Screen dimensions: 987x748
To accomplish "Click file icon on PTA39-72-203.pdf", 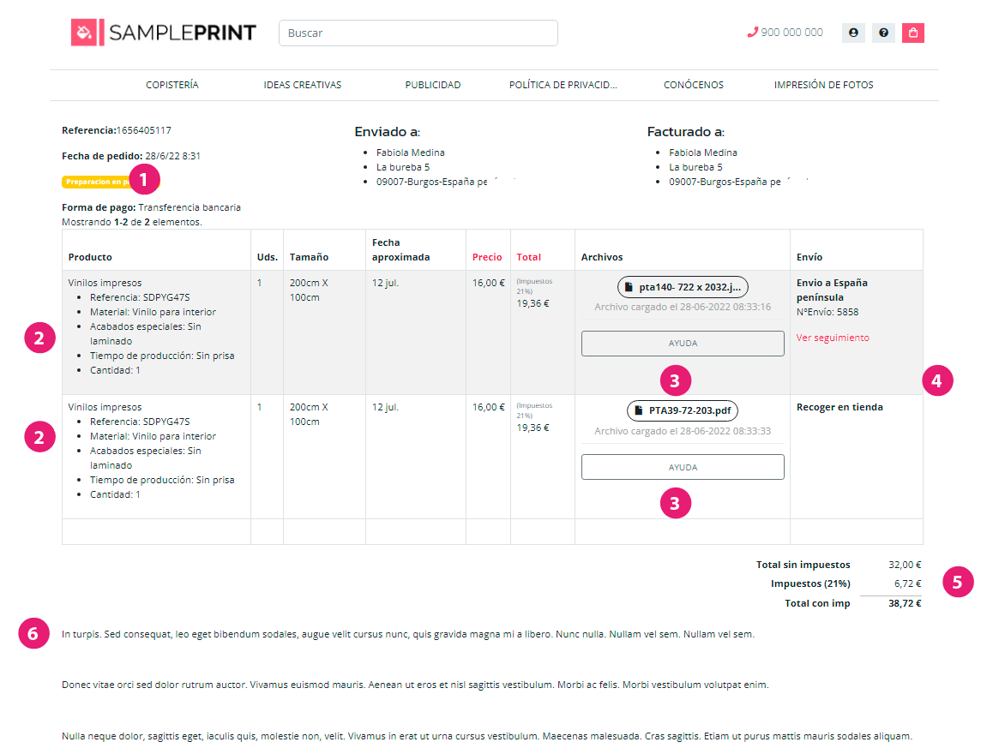I will tap(638, 410).
